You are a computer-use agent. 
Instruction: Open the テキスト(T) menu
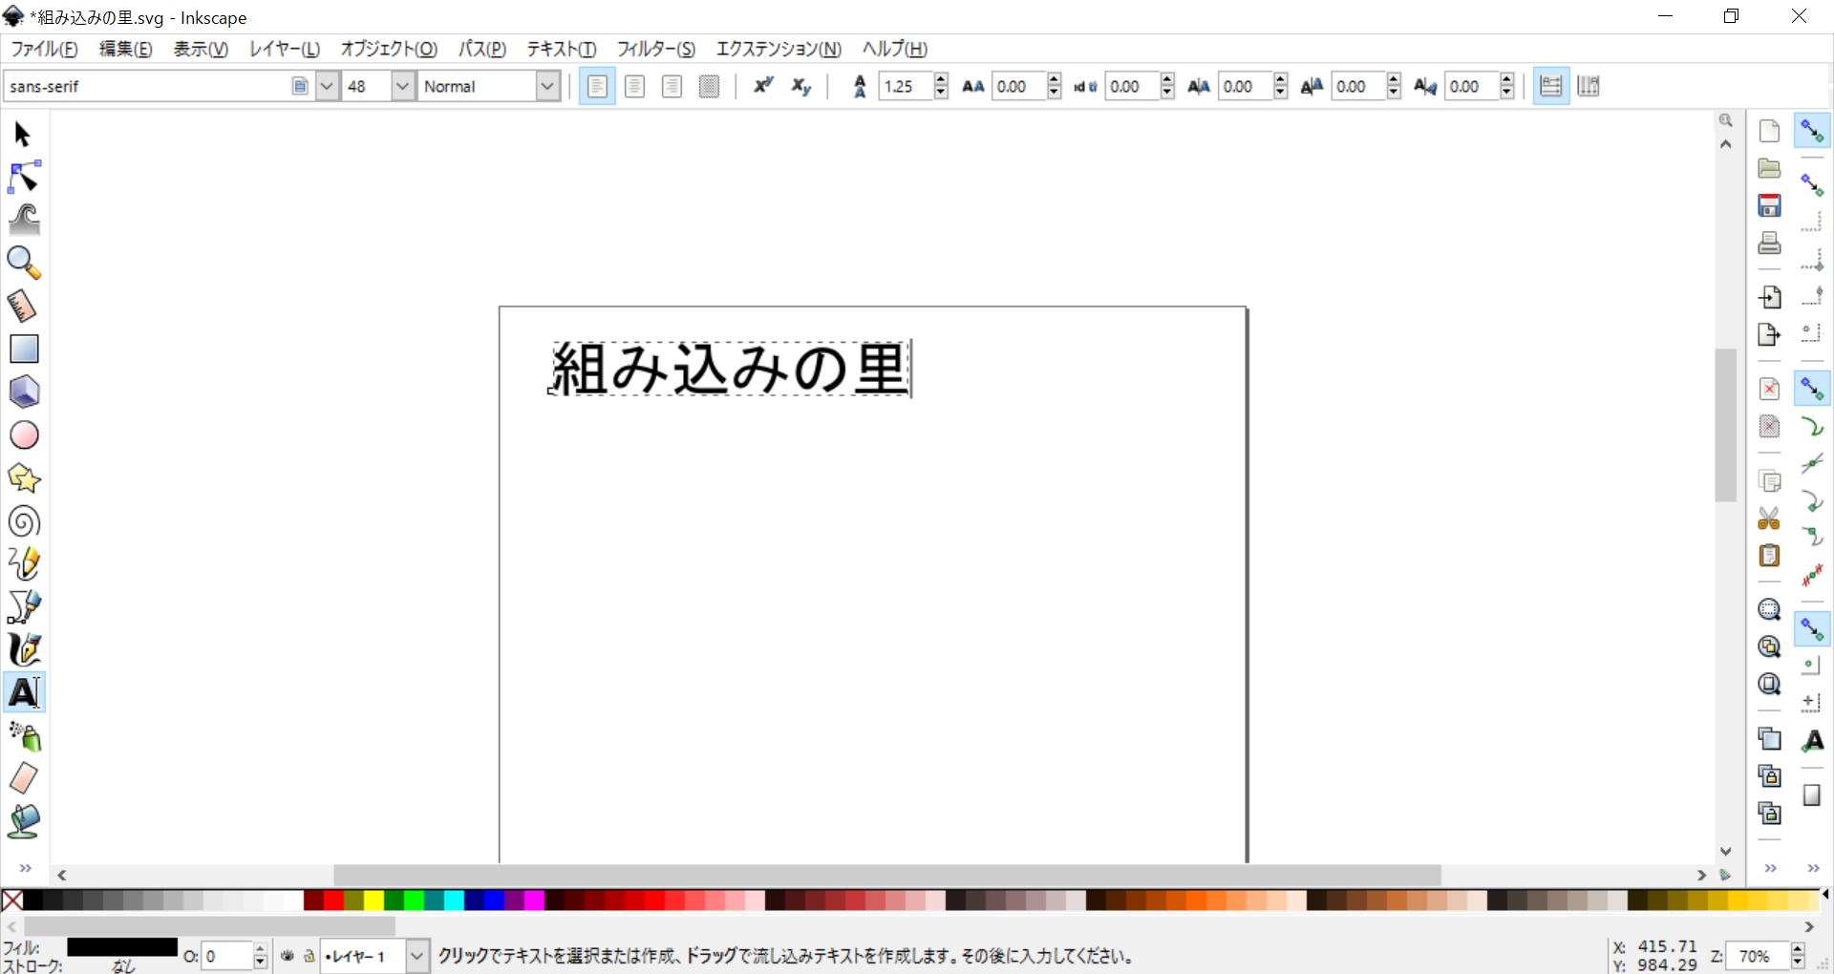(x=561, y=49)
